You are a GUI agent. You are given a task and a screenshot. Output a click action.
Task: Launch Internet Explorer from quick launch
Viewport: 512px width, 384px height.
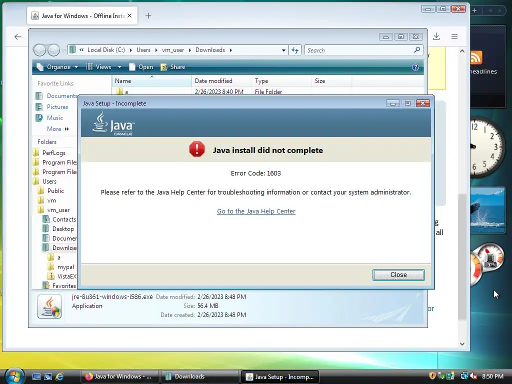[x=59, y=376]
